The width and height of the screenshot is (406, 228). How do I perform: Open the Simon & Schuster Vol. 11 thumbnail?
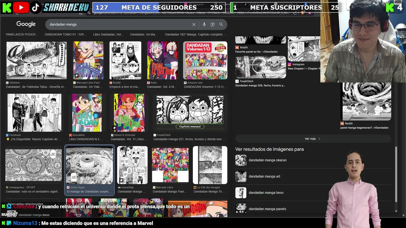[129, 113]
